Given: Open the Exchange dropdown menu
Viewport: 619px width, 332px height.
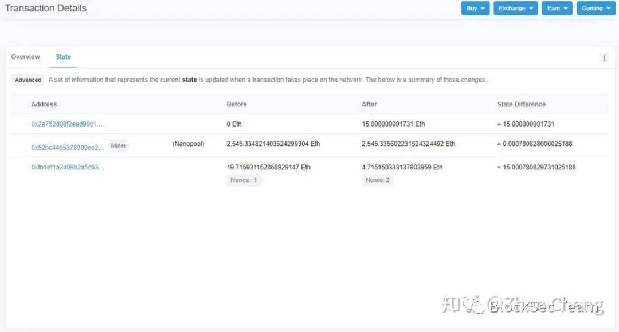Looking at the screenshot, I should (516, 8).
